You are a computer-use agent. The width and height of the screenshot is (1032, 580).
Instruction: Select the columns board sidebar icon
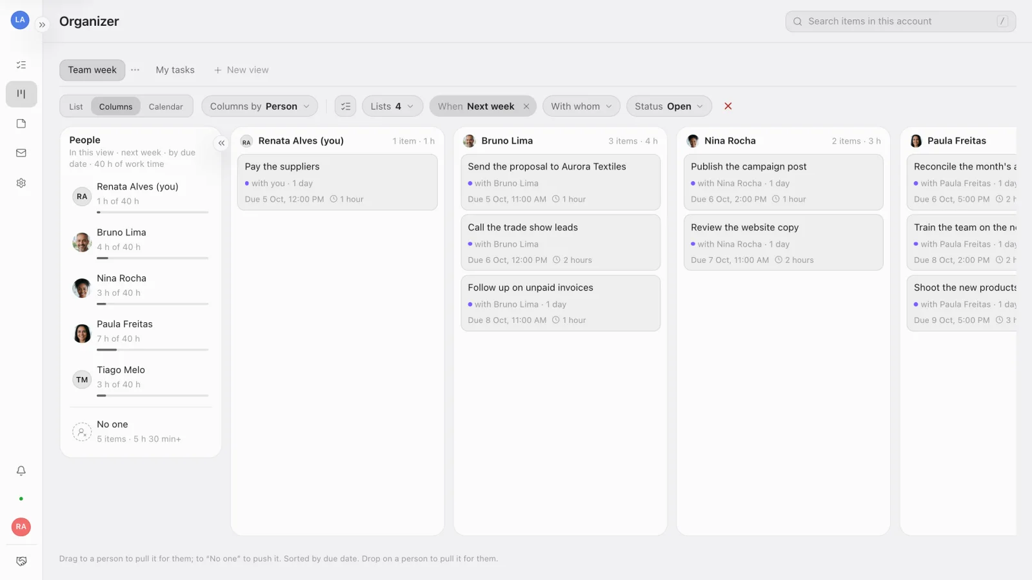click(21, 94)
